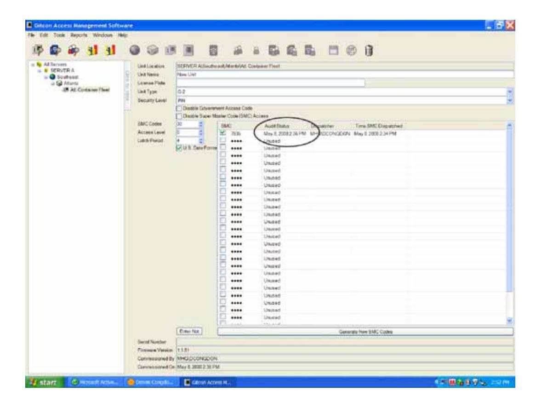
Task: Click the taskbar clock
Action: (x=500, y=382)
